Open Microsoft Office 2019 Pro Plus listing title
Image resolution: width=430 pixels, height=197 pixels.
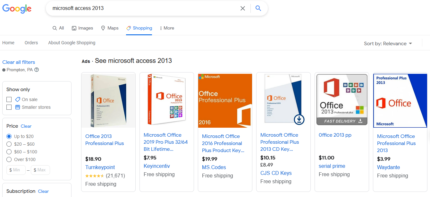(x=166, y=142)
